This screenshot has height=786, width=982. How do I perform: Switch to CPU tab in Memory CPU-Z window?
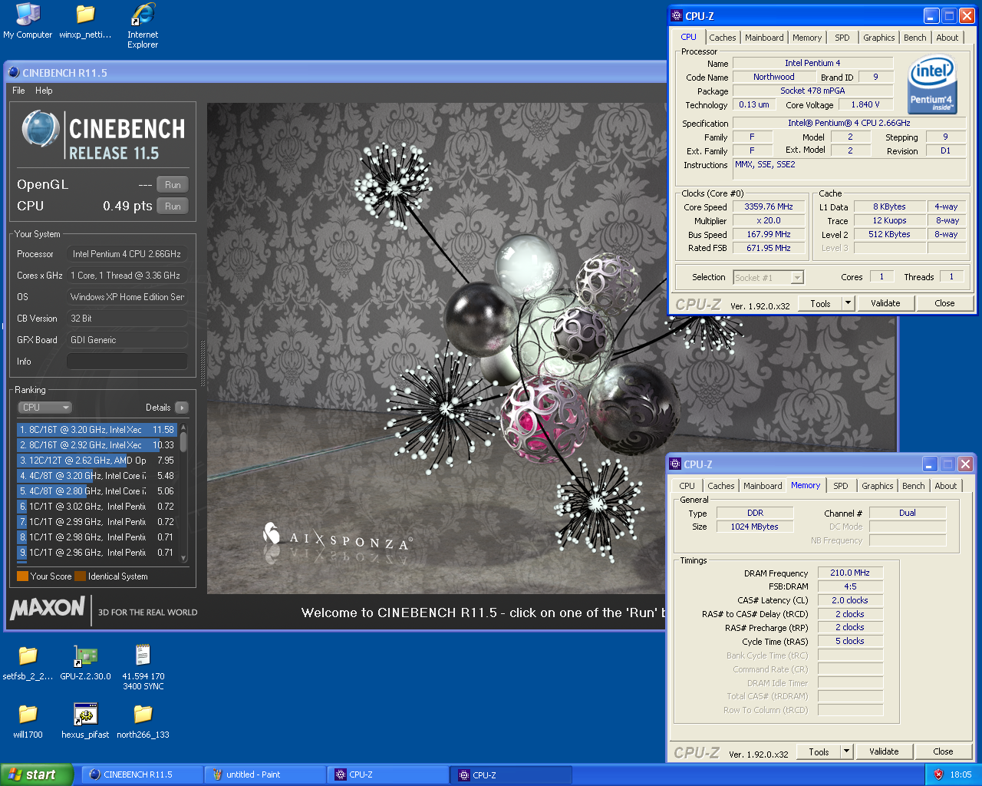(x=687, y=486)
